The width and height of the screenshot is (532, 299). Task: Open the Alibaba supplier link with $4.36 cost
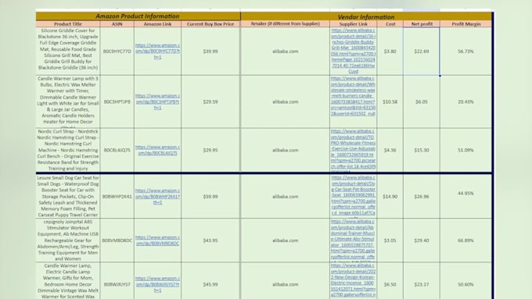pyautogui.click(x=353, y=150)
